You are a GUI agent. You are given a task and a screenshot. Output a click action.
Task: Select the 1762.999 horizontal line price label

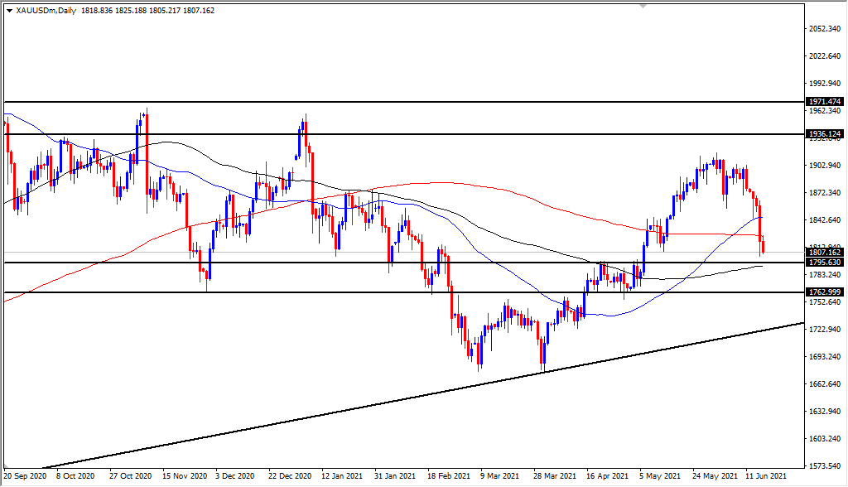click(x=824, y=292)
